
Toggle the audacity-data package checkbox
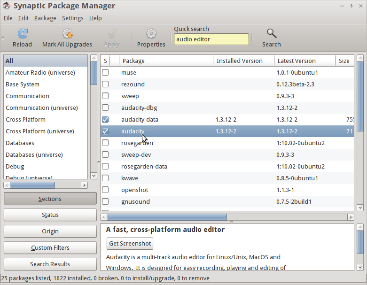105,119
